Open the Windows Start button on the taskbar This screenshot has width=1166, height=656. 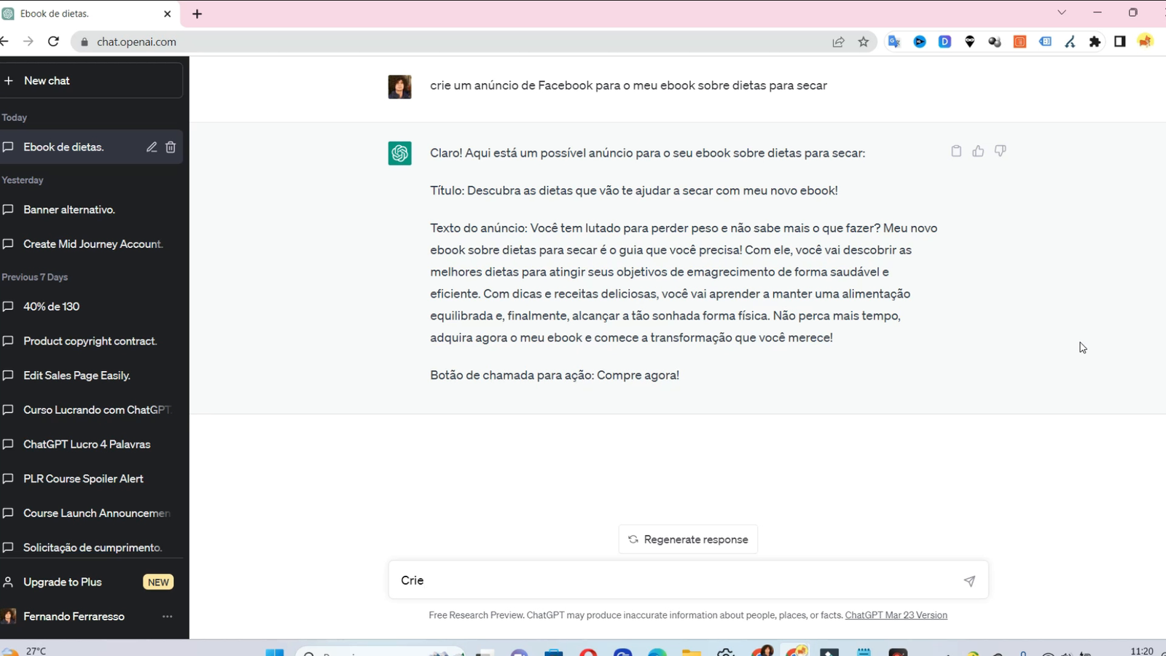click(x=275, y=652)
